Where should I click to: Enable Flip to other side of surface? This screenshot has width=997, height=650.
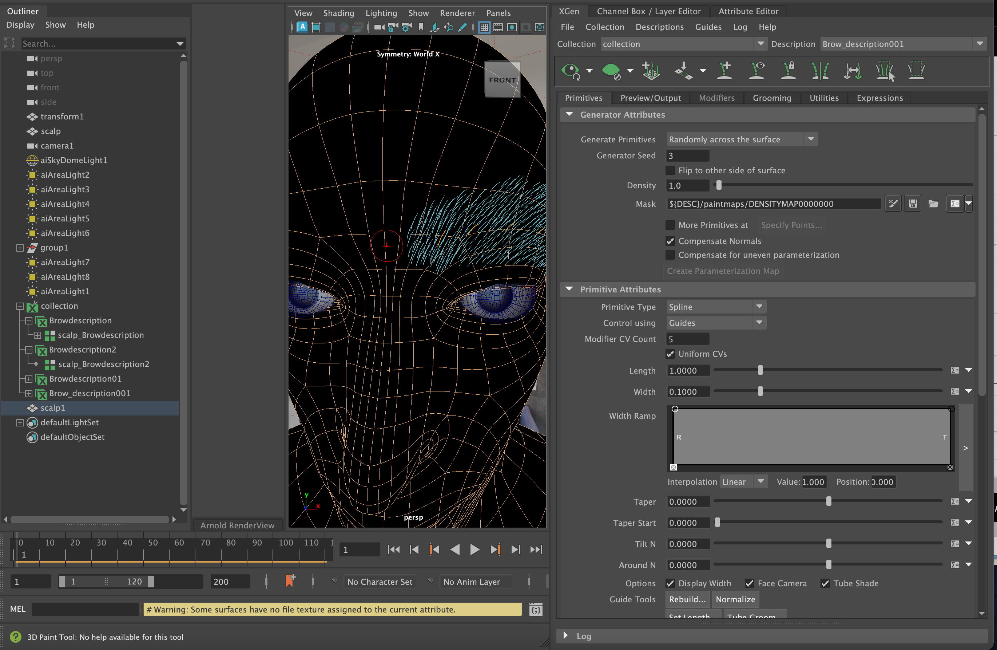pyautogui.click(x=670, y=170)
